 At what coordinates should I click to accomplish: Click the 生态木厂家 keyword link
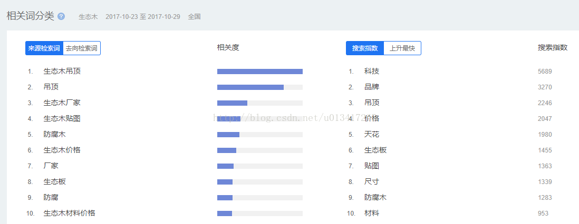pyautogui.click(x=62, y=103)
